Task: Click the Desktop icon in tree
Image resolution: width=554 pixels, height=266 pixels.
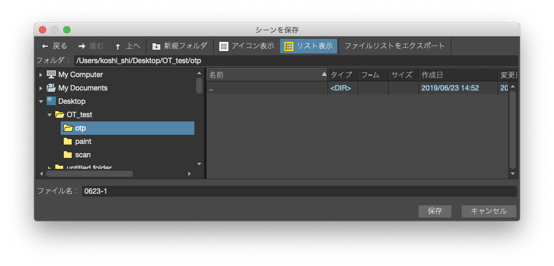Action: tap(51, 101)
